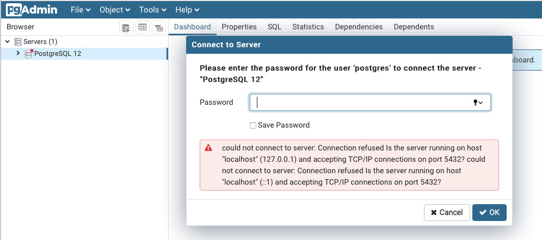The width and height of the screenshot is (542, 240).
Task: Switch to the Properties tab
Action: point(239,27)
